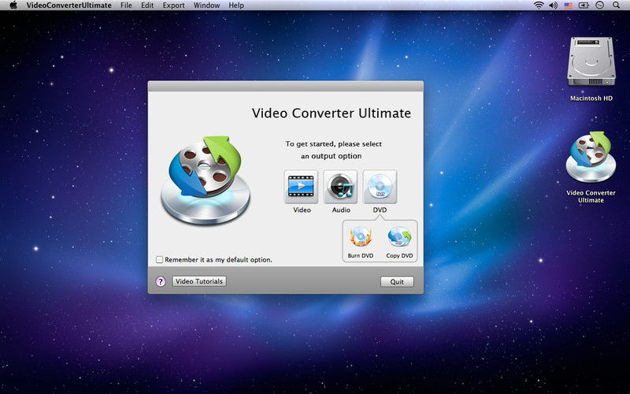Pick the Burn DVD icon
The width and height of the screenshot is (630, 394).
click(361, 237)
